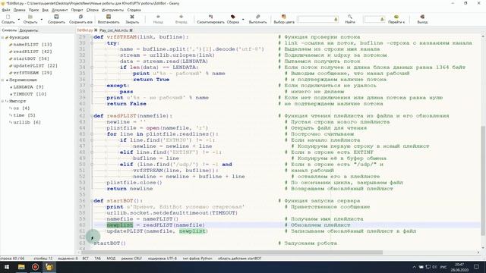Fold the startBOT function at line 56
486x273 pixels.
92,200
